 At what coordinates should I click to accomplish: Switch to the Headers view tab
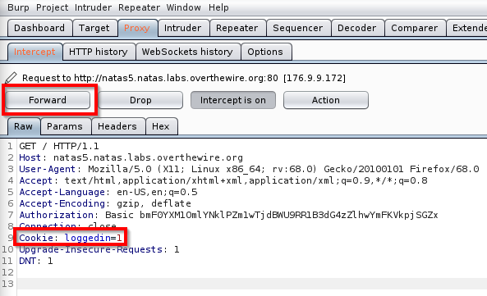click(117, 126)
